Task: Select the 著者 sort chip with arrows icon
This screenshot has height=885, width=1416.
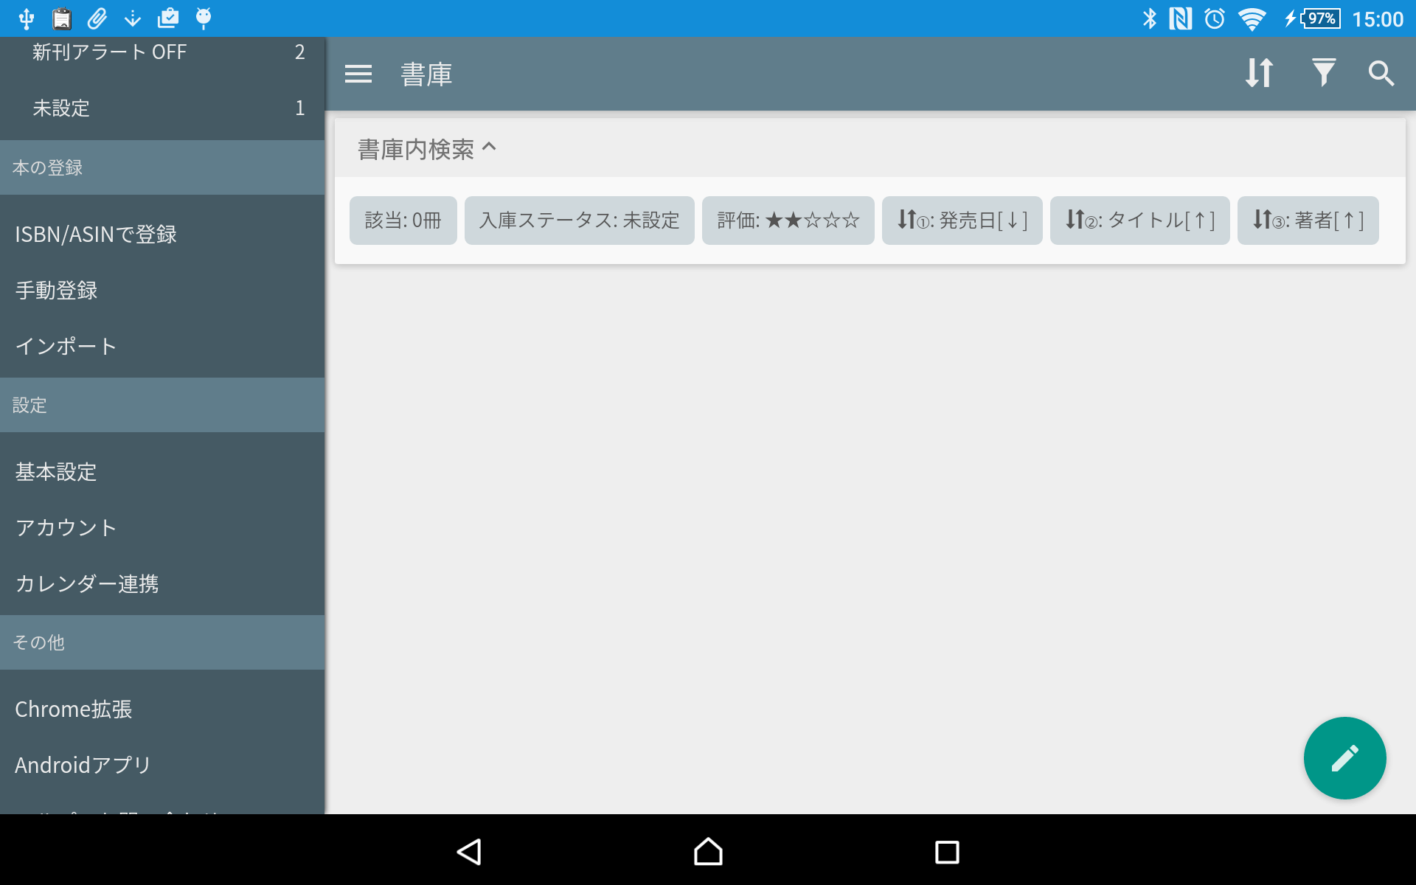Action: tap(1308, 220)
